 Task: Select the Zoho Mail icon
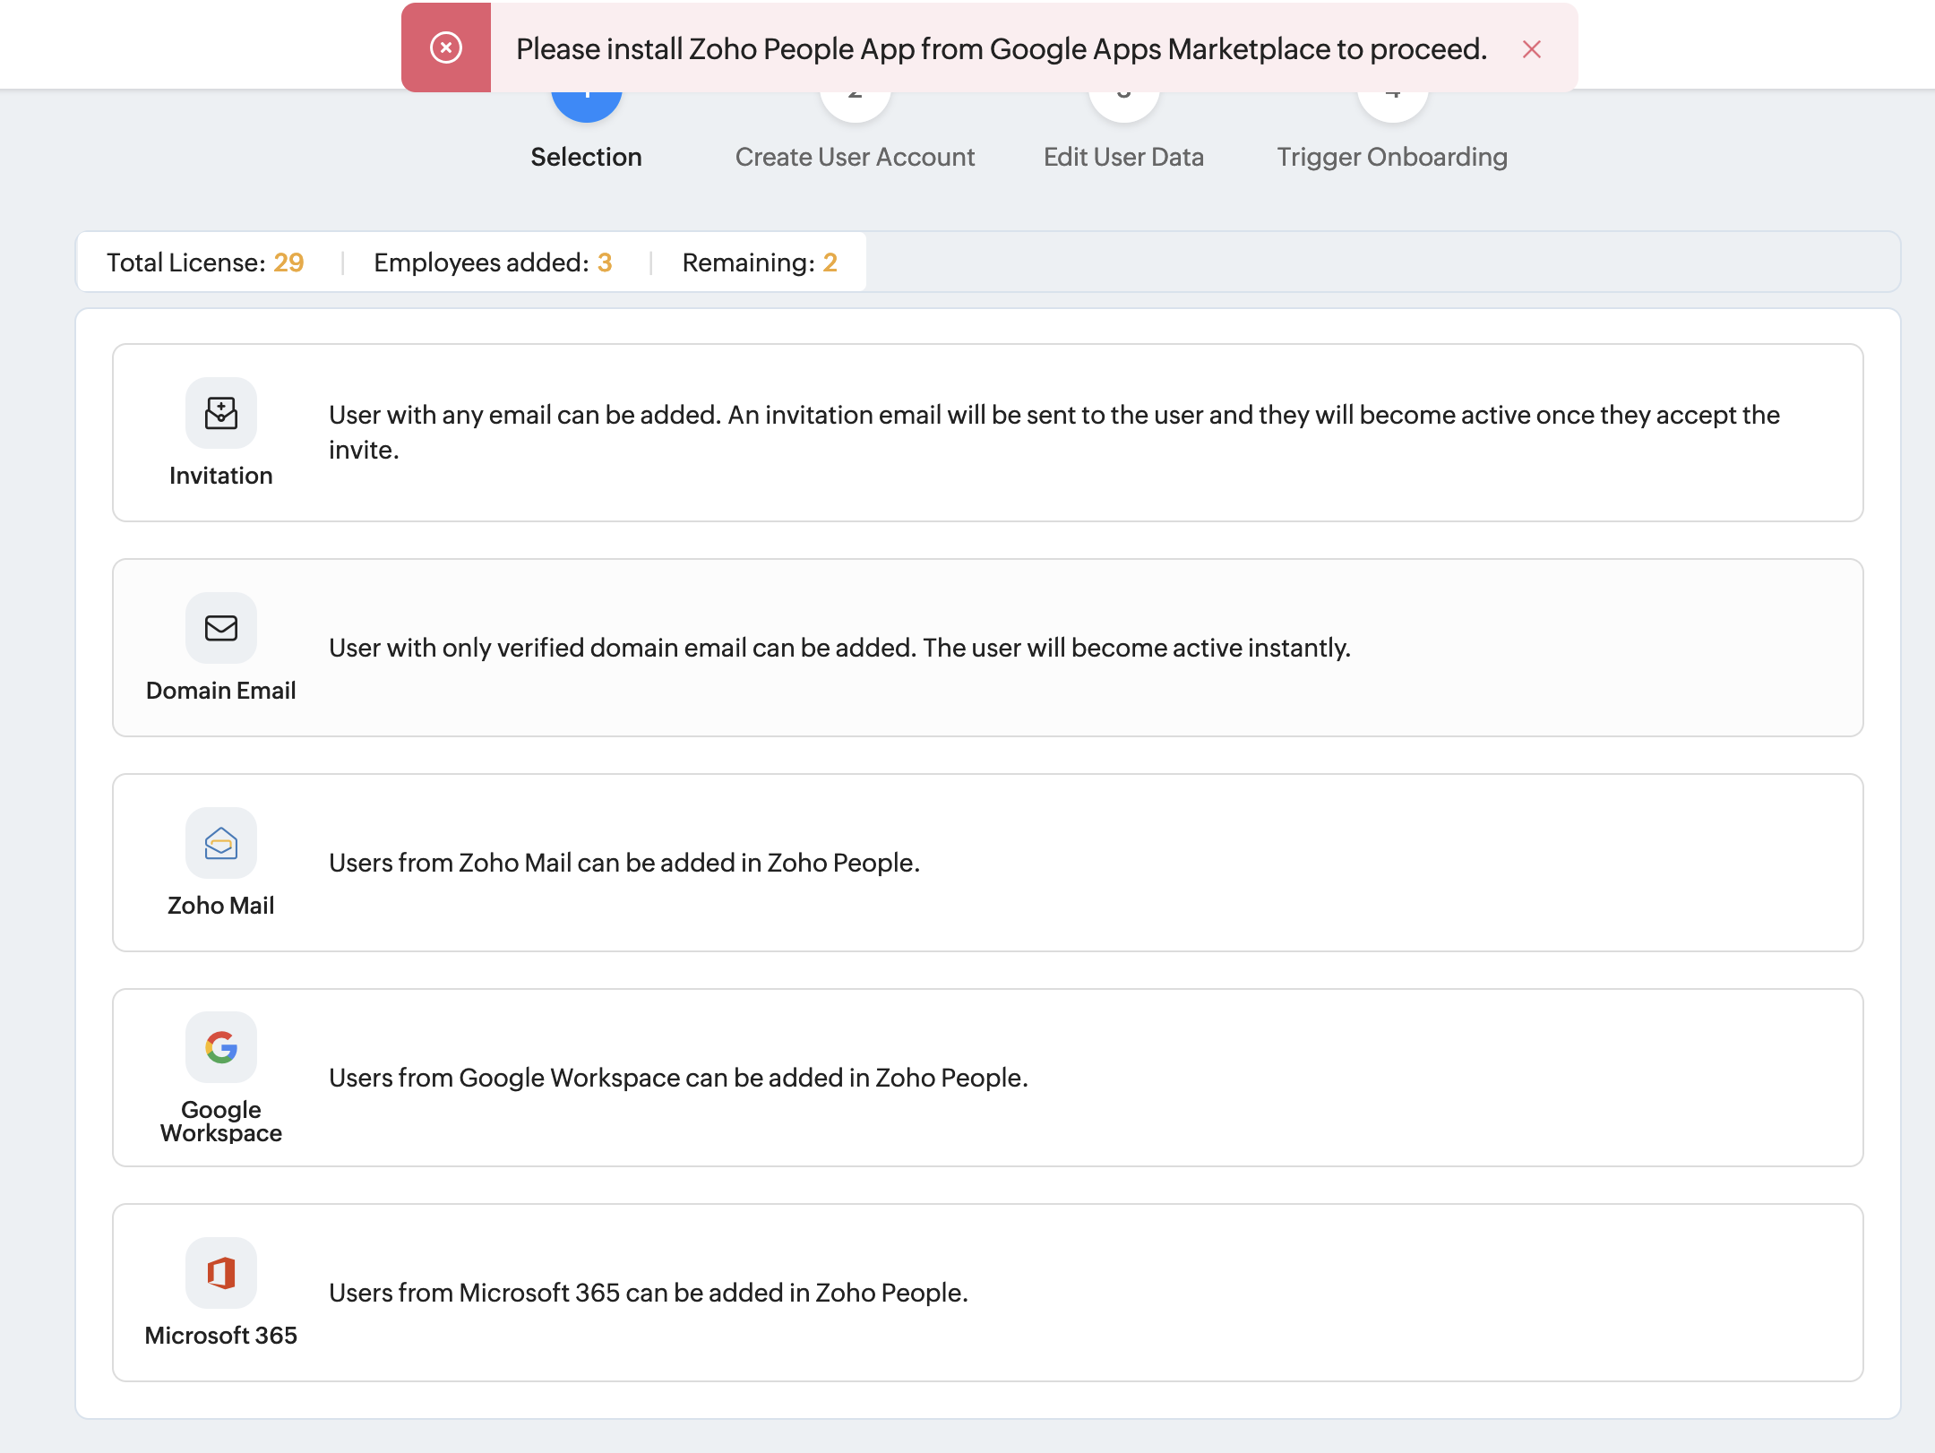pos(220,843)
